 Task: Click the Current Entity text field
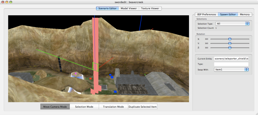[231, 59]
